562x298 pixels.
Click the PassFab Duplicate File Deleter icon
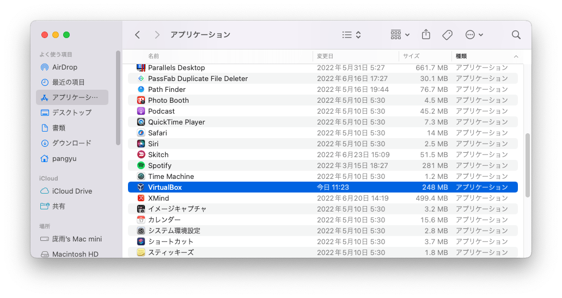[x=141, y=78]
